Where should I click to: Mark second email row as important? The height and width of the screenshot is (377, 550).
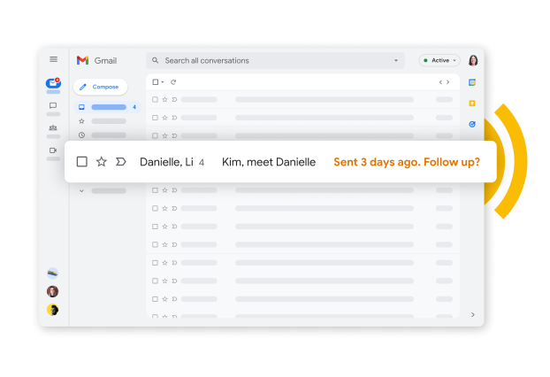pyautogui.click(x=174, y=118)
